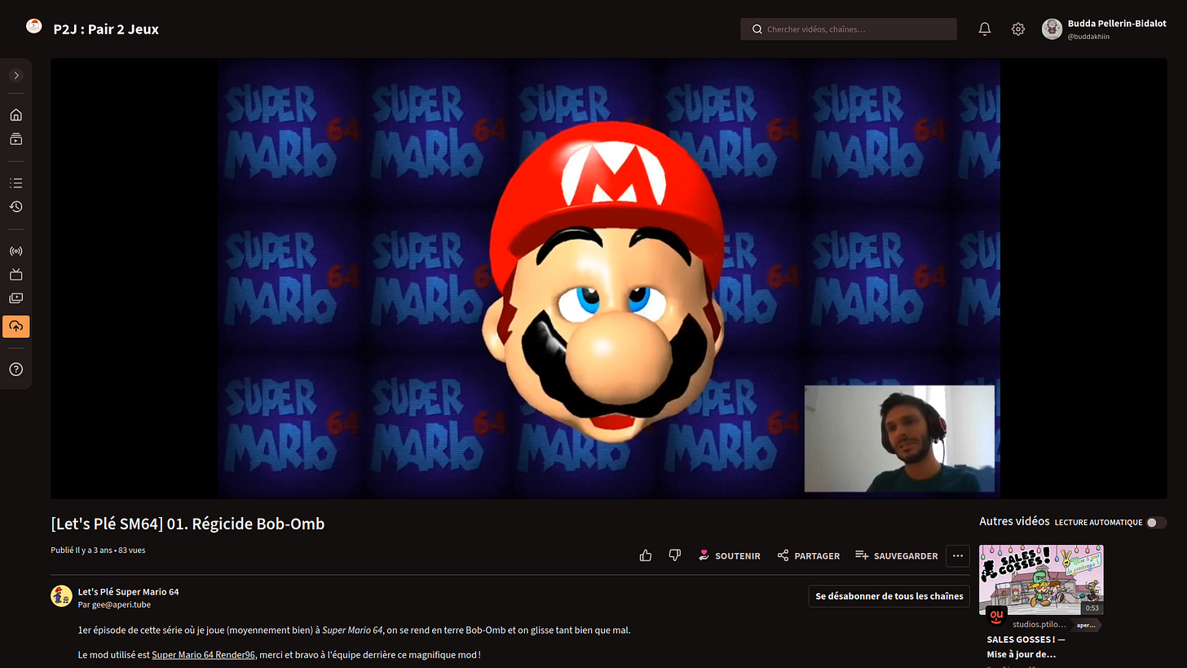Image resolution: width=1187 pixels, height=668 pixels.
Task: Go to Home via sidebar house icon
Action: pos(15,115)
